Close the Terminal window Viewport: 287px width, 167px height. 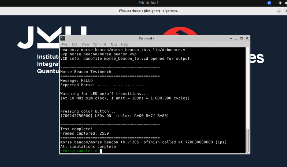246,38
